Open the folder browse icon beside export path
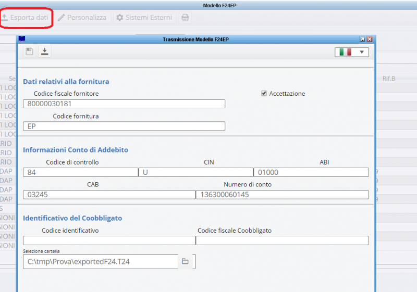This screenshot has width=417, height=292. (185, 261)
